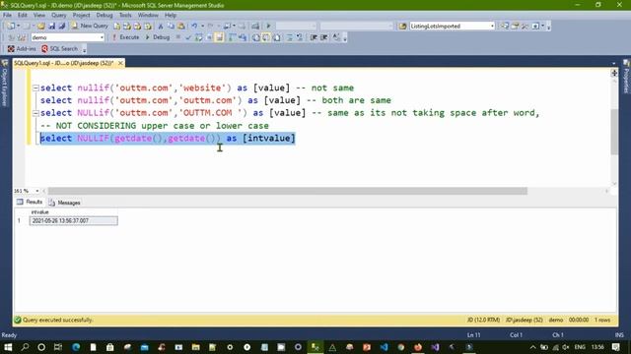Screen dimensions: 631x354
Task: Open the View menu
Action: pyautogui.click(x=39, y=16)
